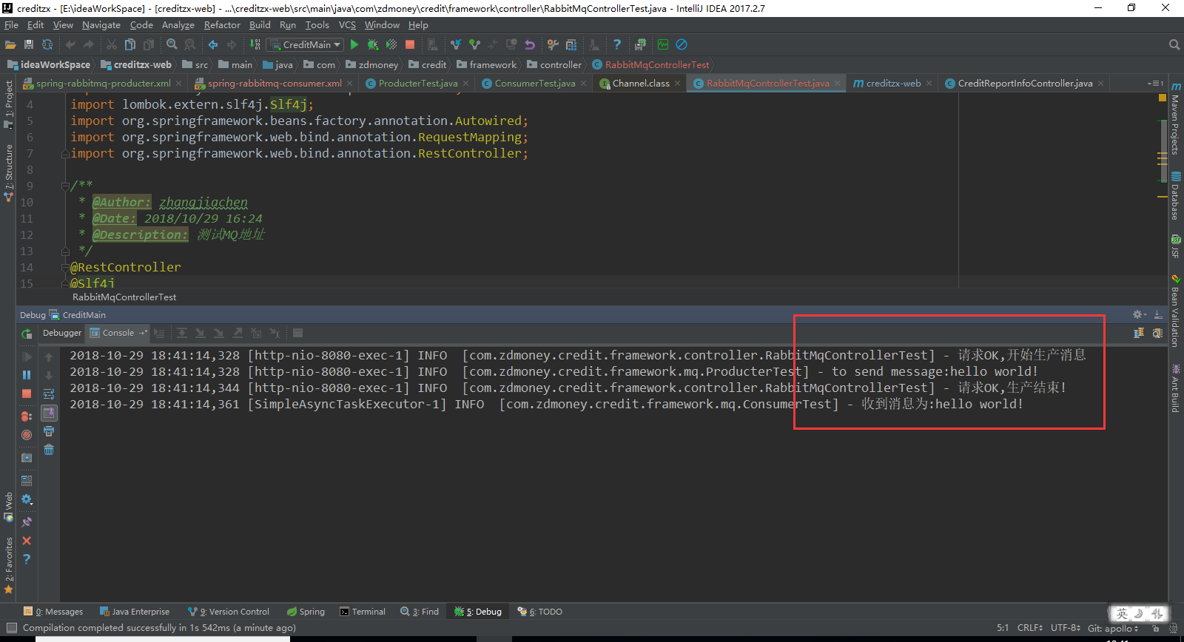Open the CreditMain run configuration dropdown
This screenshot has width=1184, height=642.
pos(305,45)
